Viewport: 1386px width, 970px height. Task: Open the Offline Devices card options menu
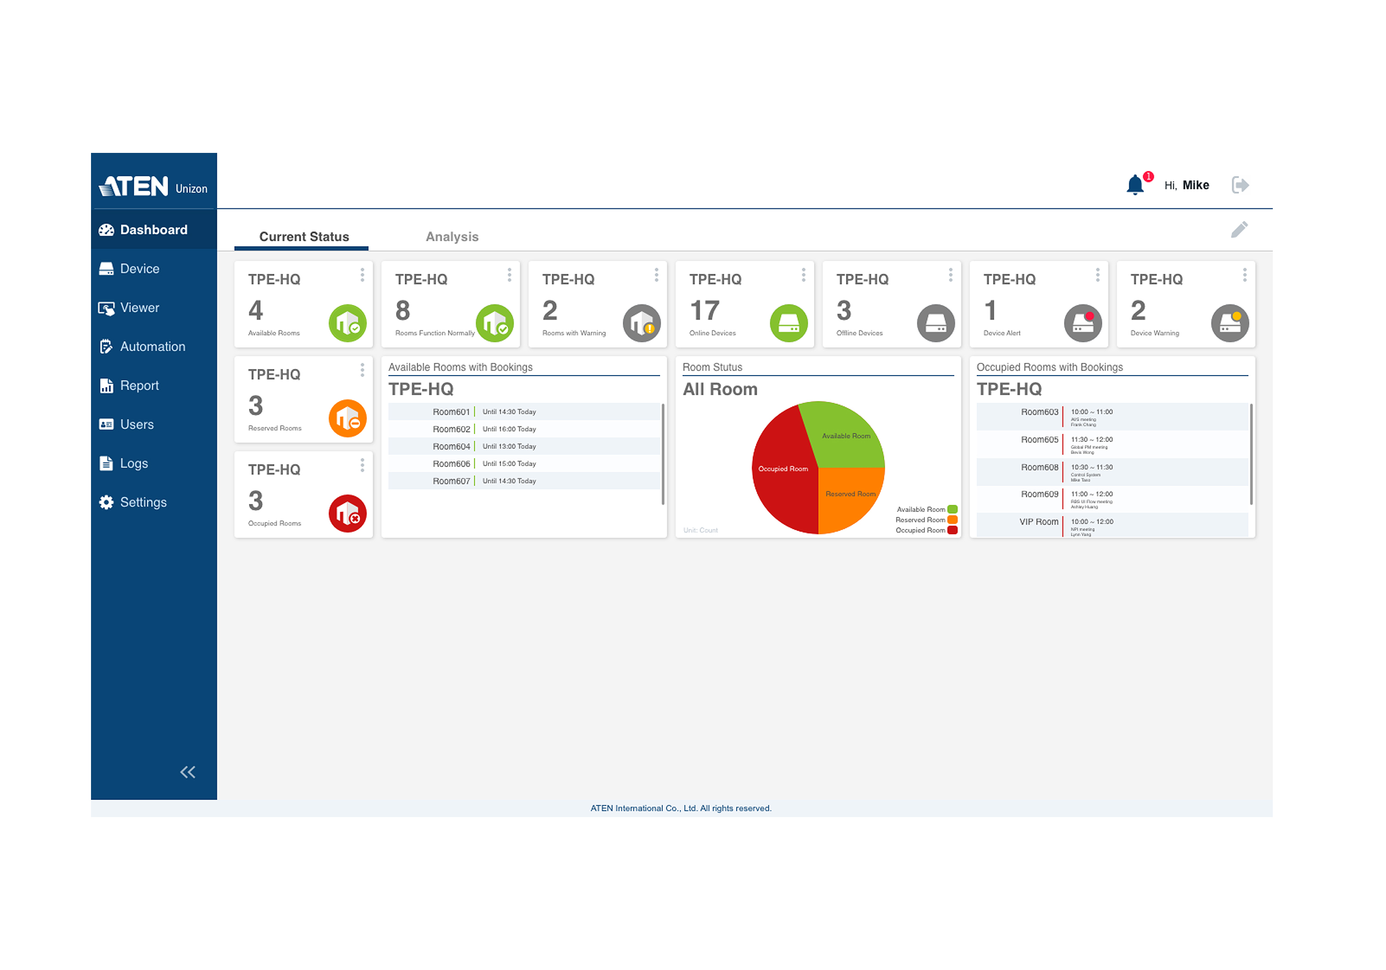click(950, 275)
